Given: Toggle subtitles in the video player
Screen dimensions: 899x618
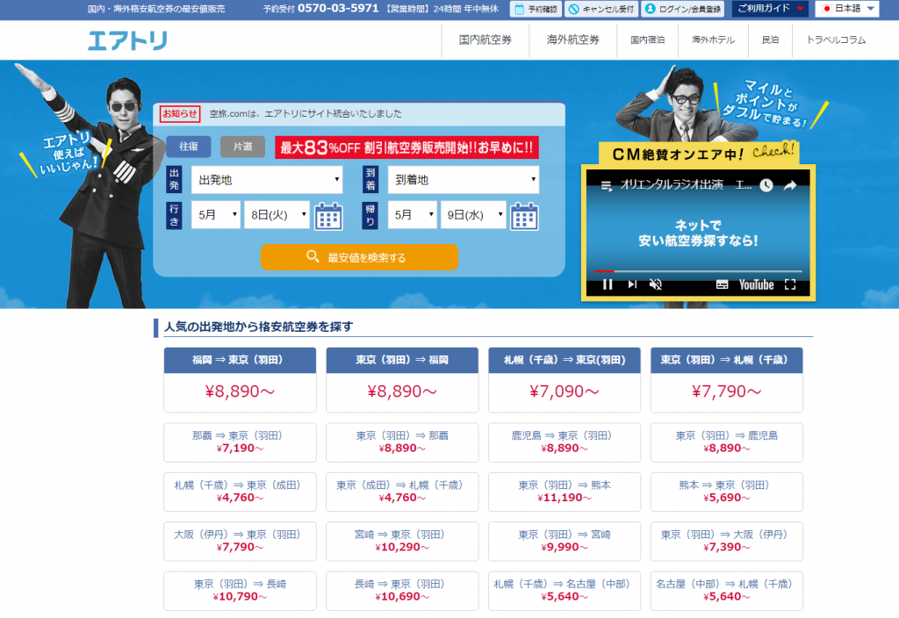Looking at the screenshot, I should 722,284.
